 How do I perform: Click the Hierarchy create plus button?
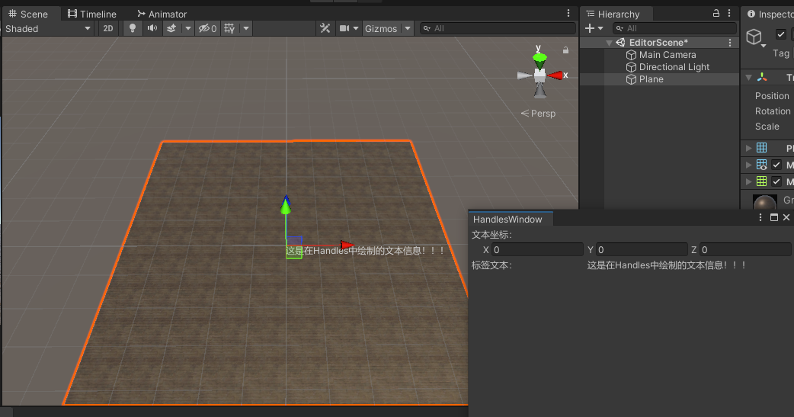tap(590, 28)
